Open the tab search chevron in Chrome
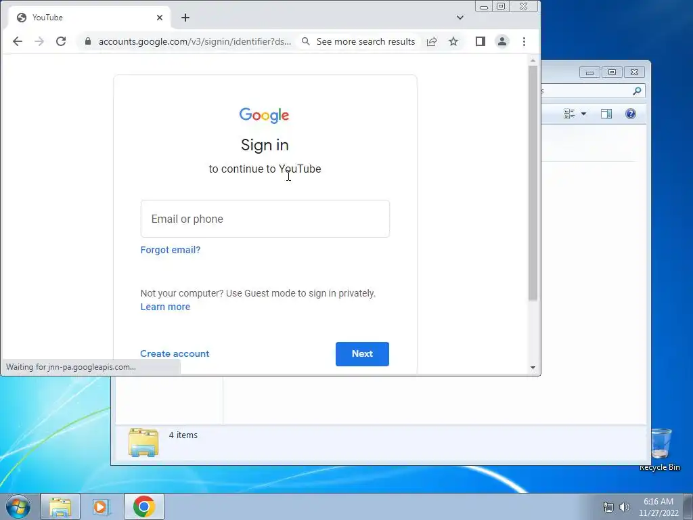Screen dimensions: 693x520 (460, 17)
